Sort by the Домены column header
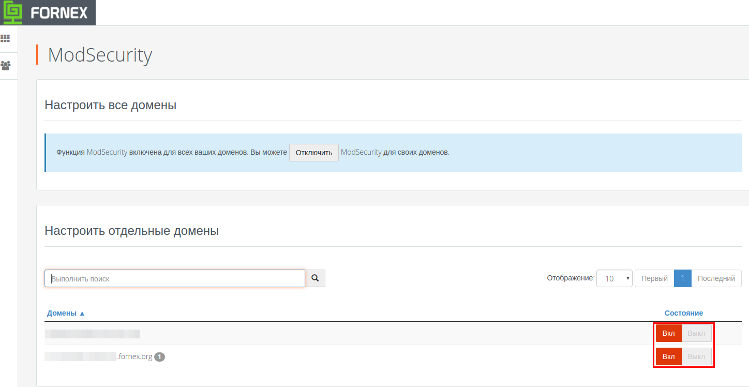The height and width of the screenshot is (387, 749). coord(66,314)
